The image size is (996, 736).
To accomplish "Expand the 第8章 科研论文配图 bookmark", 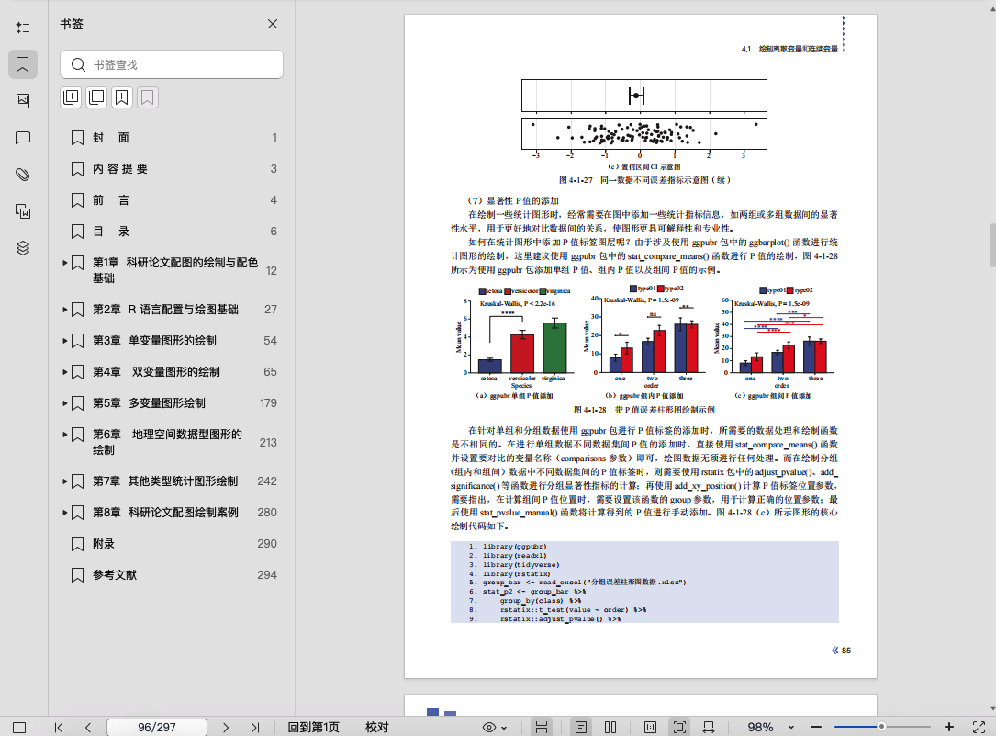I will [x=65, y=513].
